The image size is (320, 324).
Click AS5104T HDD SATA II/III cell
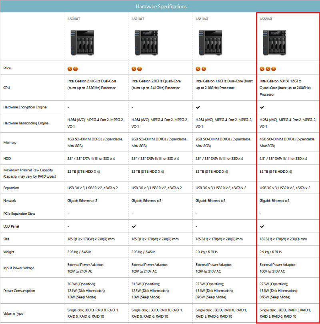(x=155, y=158)
